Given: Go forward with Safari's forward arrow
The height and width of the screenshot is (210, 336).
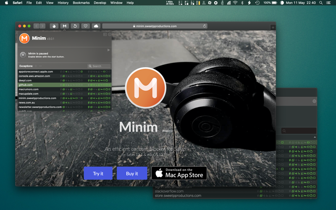Looking at the screenshot, I should pyautogui.click(x=42, y=26).
